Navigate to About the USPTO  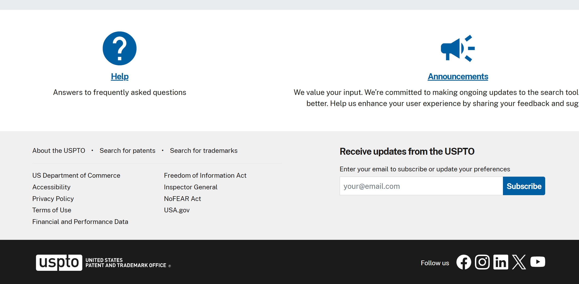click(59, 150)
